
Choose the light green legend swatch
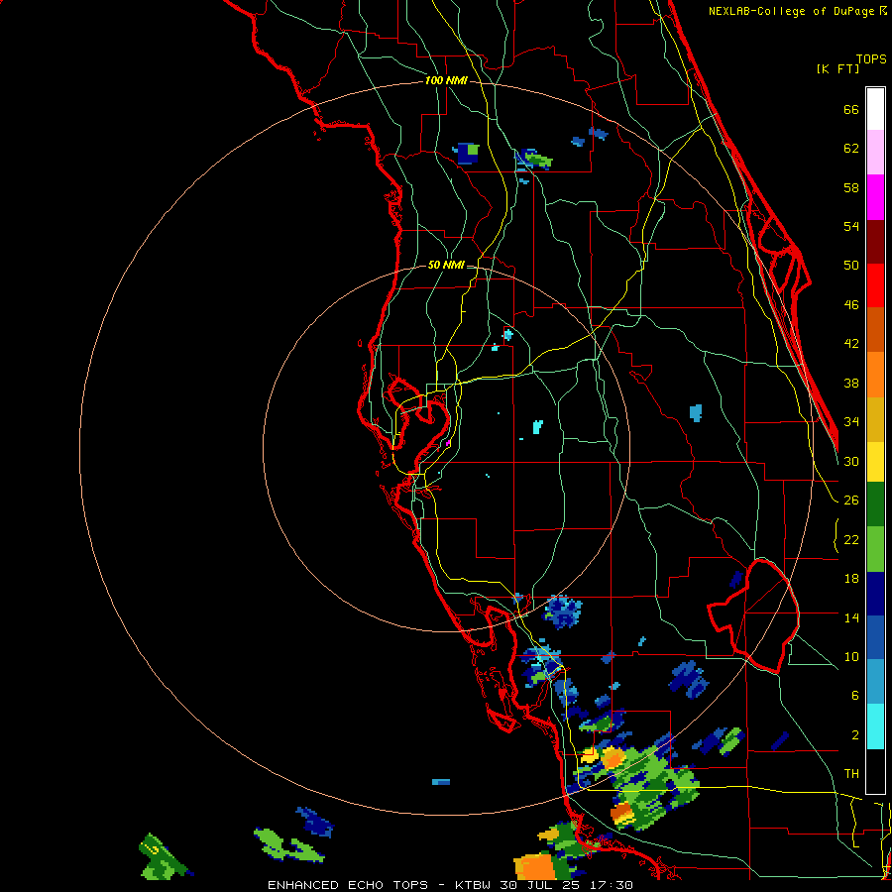[875, 549]
